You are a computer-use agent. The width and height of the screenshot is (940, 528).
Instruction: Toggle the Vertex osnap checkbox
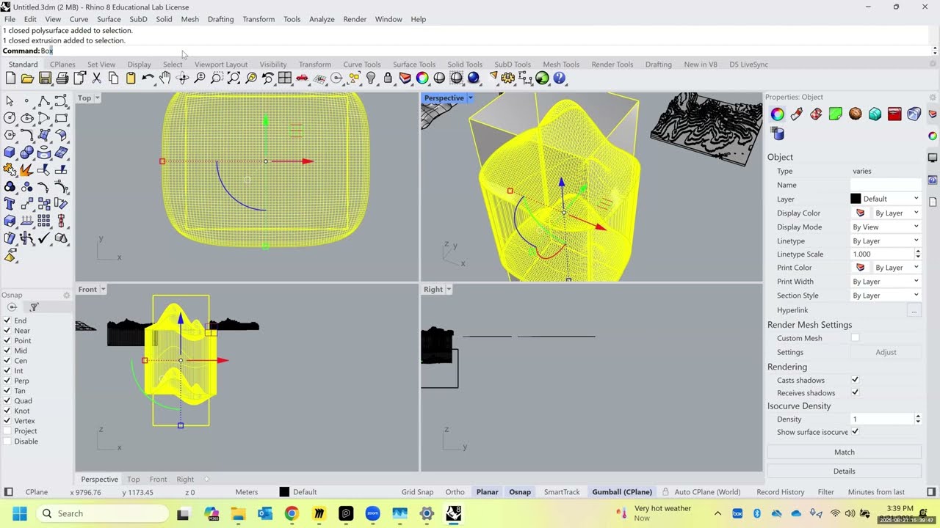(x=7, y=421)
